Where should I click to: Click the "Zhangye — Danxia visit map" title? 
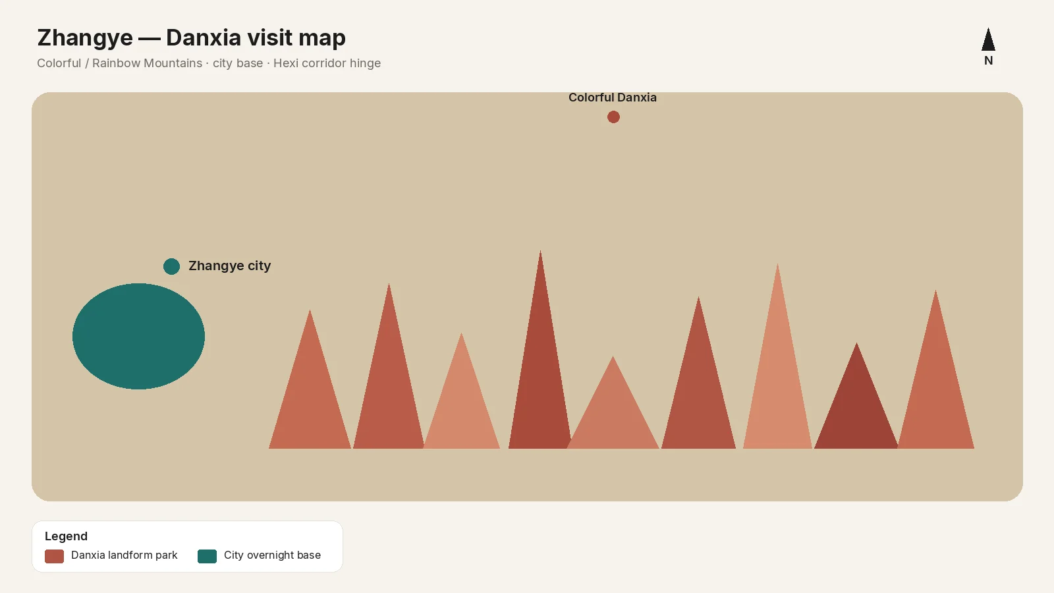(x=191, y=38)
